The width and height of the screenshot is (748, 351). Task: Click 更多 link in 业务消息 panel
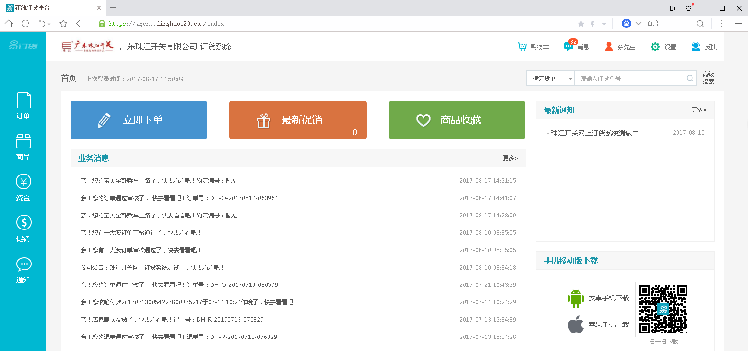(x=509, y=158)
